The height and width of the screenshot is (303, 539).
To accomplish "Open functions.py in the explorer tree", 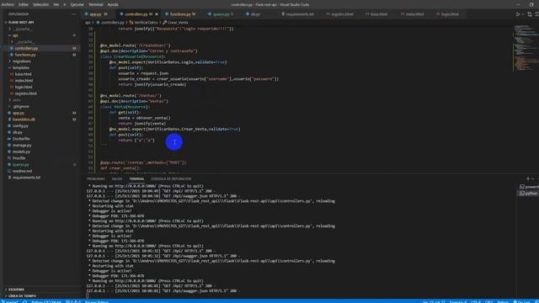I will 25,55.
